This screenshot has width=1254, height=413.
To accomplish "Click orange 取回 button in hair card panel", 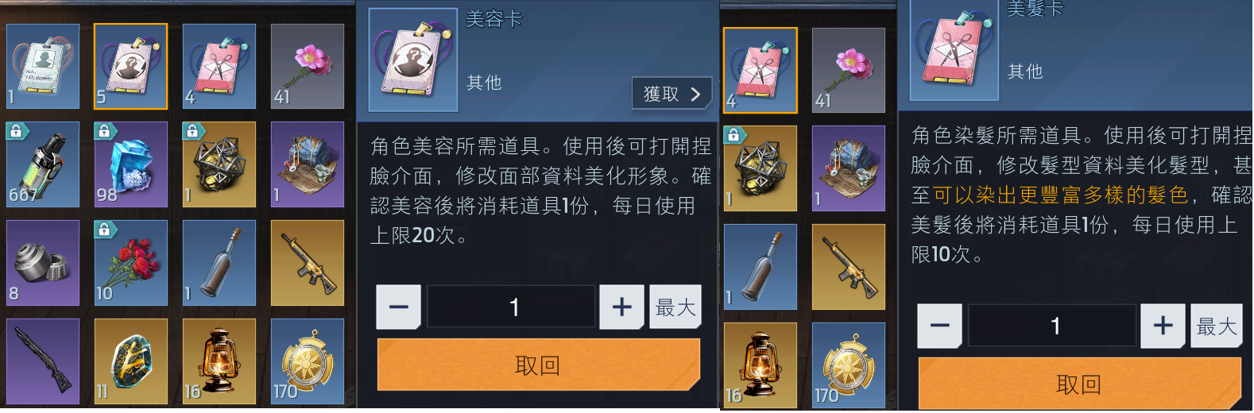I will pos(1079,384).
